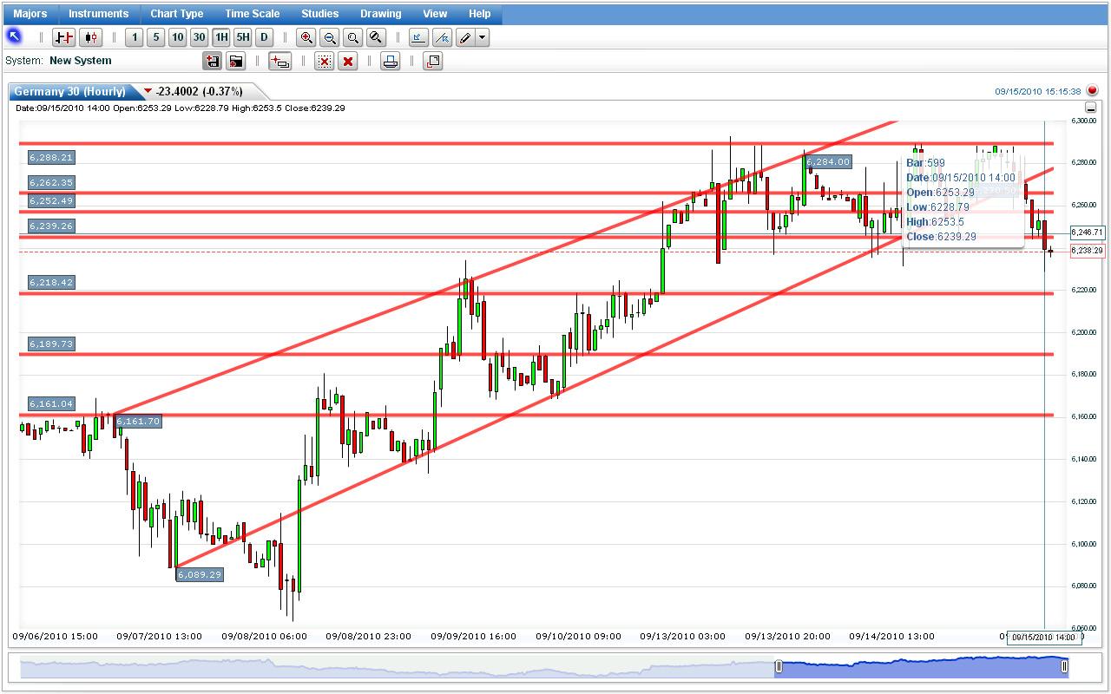Open the Instruments menu
1111x694 pixels.
tap(98, 14)
